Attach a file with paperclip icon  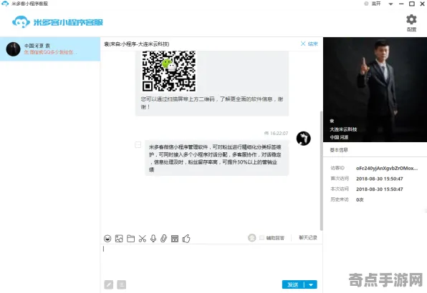[163, 239]
